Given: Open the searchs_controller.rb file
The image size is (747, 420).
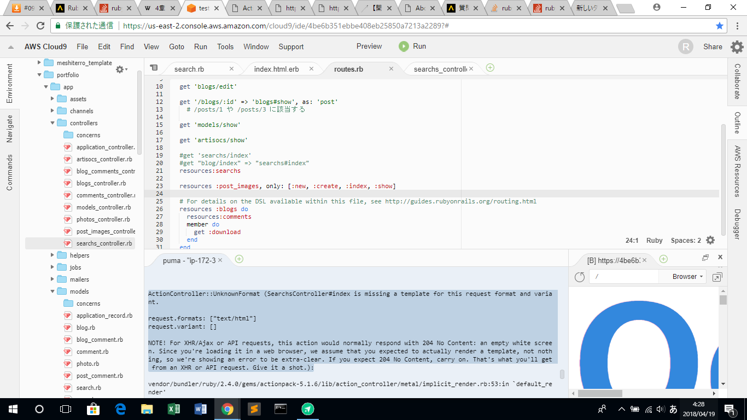Looking at the screenshot, I should coord(104,243).
